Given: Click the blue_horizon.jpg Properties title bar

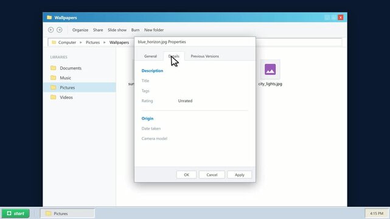Looking at the screenshot, I should [195, 42].
